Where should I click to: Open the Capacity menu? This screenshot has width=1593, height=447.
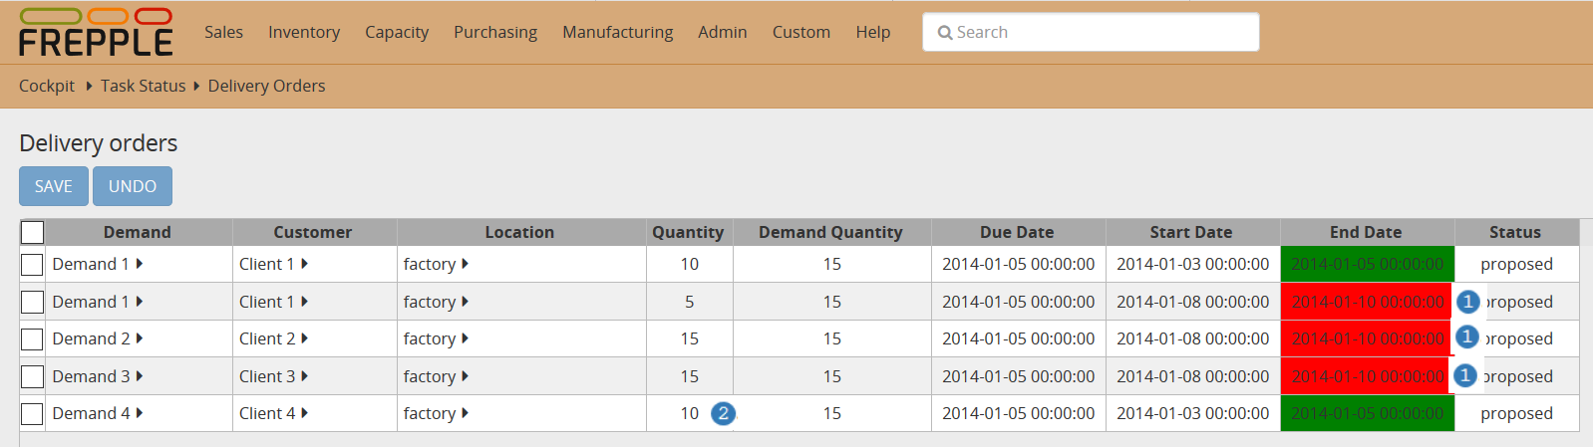(x=397, y=32)
